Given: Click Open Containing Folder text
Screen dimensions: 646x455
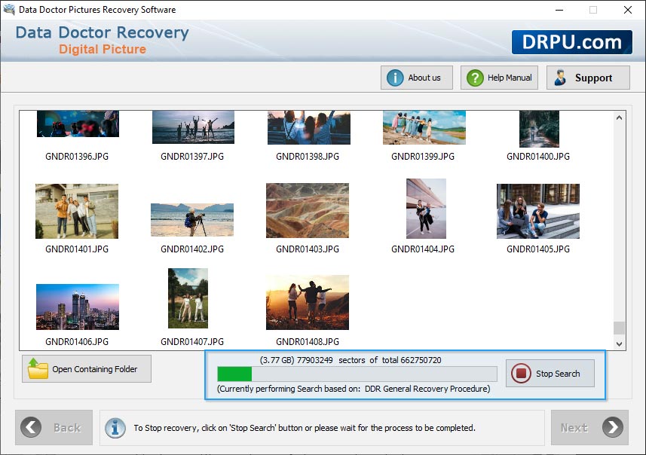Looking at the screenshot, I should (x=95, y=369).
